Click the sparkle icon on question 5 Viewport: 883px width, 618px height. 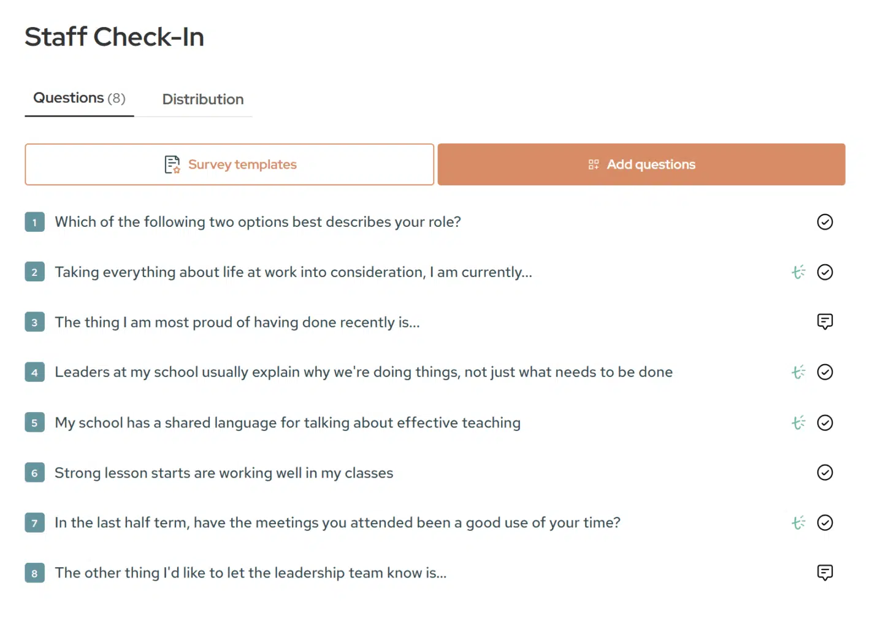[x=798, y=423]
